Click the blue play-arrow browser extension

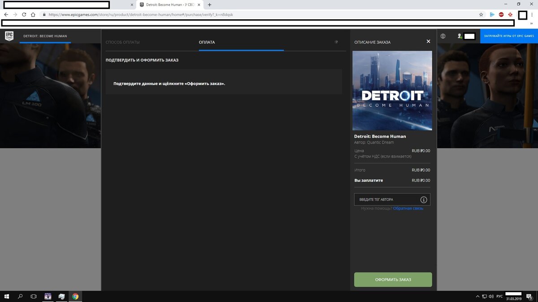coord(492,14)
